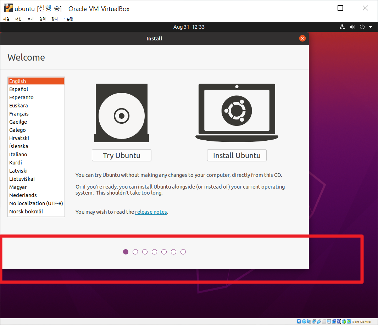Select Magyar in the language list
This screenshot has height=325, width=378.
(x=36, y=187)
